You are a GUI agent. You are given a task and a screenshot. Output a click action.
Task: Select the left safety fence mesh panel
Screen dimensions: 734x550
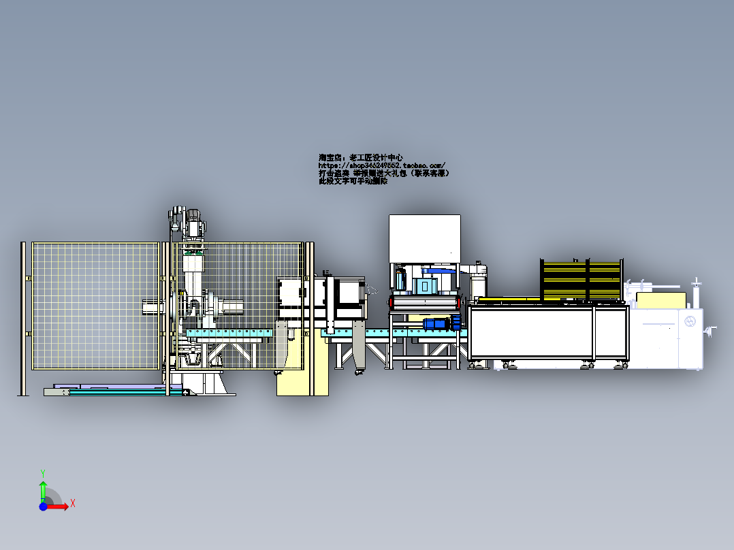(95, 306)
